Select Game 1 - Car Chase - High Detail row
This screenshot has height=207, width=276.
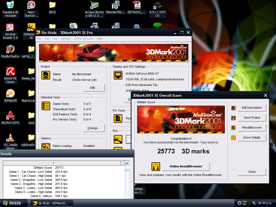coord(64,176)
